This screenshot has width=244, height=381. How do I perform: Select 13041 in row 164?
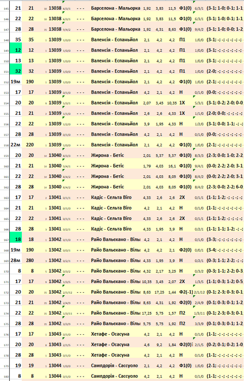[55, 208]
